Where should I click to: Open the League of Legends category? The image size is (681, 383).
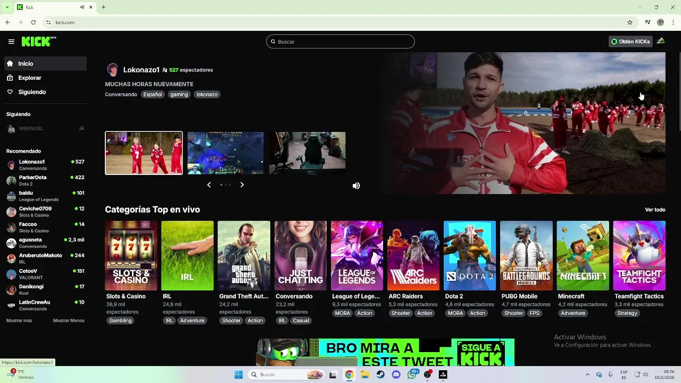357,256
